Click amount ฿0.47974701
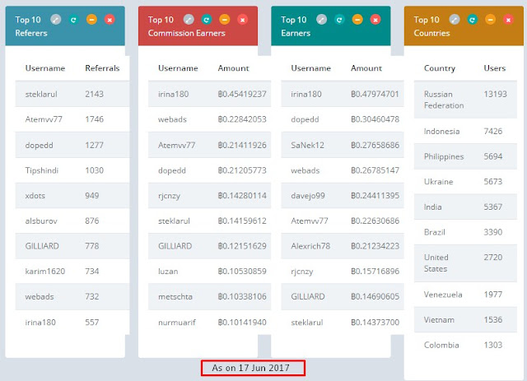The width and height of the screenshot is (527, 381). (x=375, y=94)
